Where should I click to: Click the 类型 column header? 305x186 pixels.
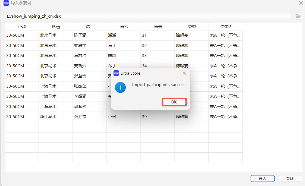point(191,26)
